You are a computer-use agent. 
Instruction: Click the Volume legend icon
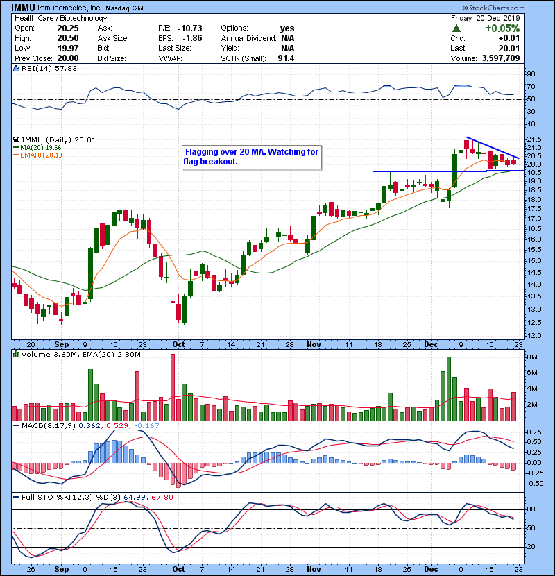click(15, 355)
